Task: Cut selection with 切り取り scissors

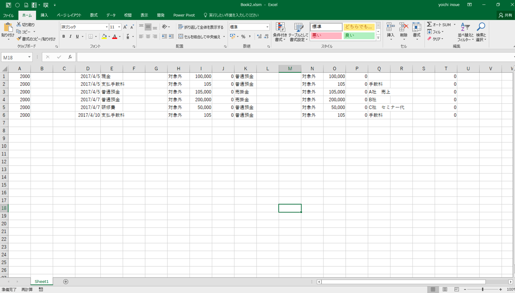Action: coord(25,25)
